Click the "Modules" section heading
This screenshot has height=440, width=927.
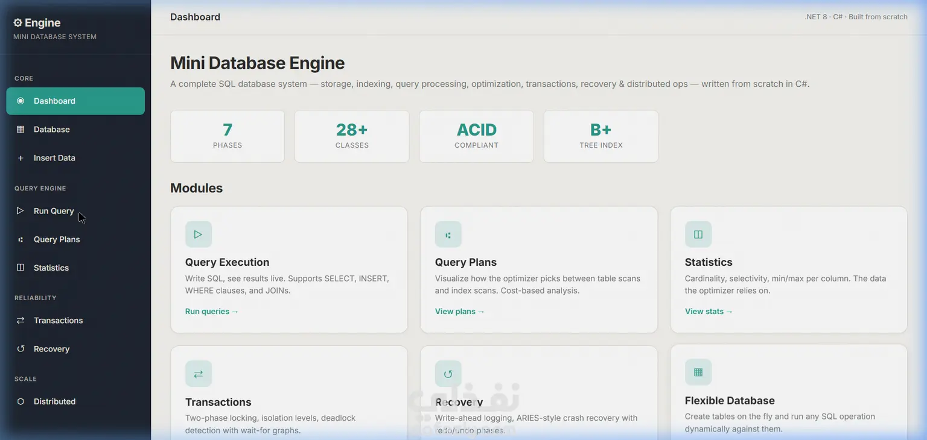click(x=197, y=188)
